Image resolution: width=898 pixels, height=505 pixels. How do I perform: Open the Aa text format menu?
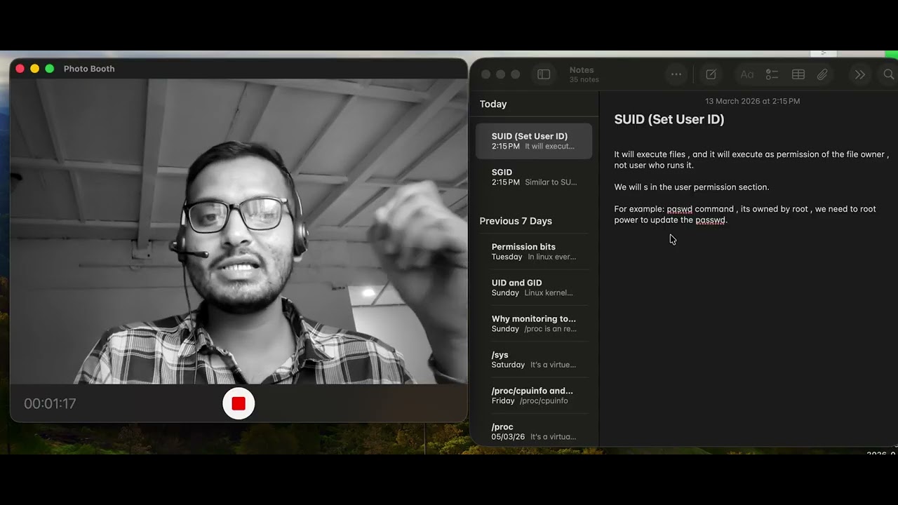click(747, 74)
